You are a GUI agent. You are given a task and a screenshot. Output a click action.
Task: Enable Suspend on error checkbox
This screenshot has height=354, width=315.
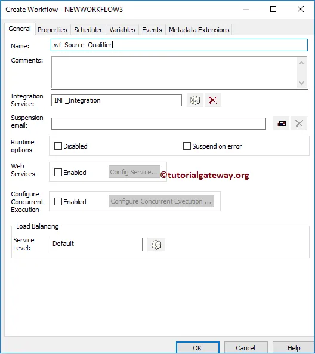(187, 146)
